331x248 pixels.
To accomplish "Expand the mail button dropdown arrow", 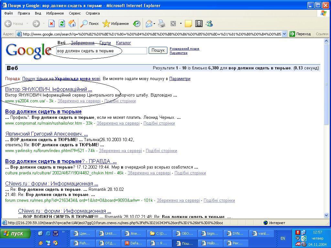I will (154, 24).
